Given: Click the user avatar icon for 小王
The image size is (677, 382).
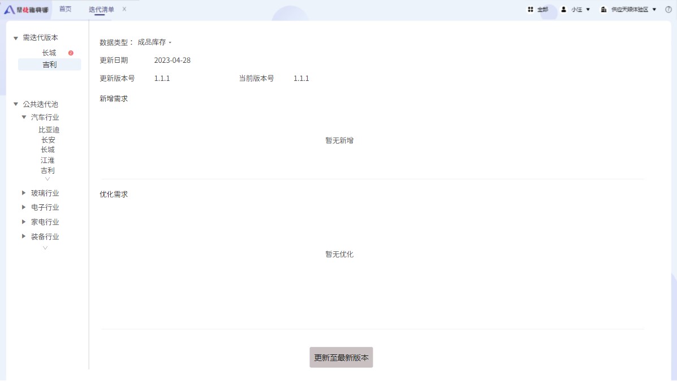Looking at the screenshot, I should coord(563,10).
